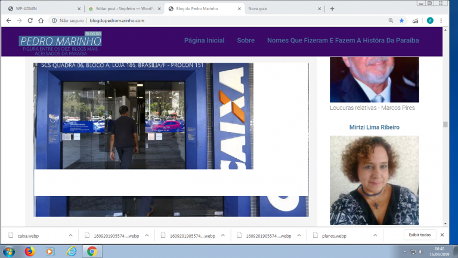The image size is (458, 258).
Task: Open the Windows Start menu
Action: [9, 251]
